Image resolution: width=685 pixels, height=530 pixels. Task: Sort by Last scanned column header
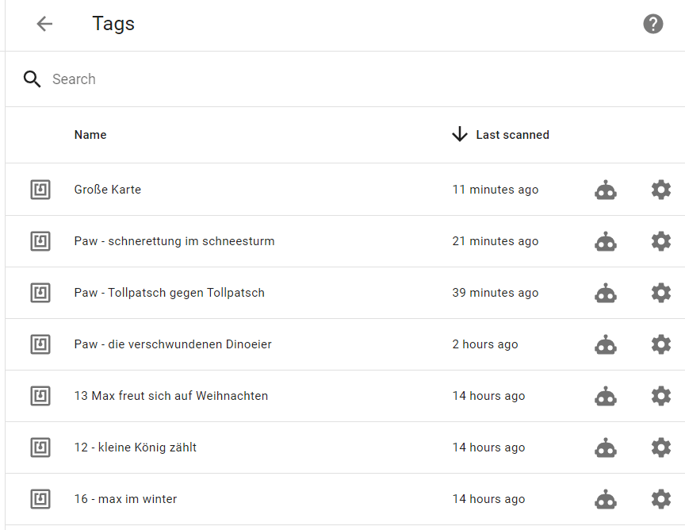[x=512, y=135]
